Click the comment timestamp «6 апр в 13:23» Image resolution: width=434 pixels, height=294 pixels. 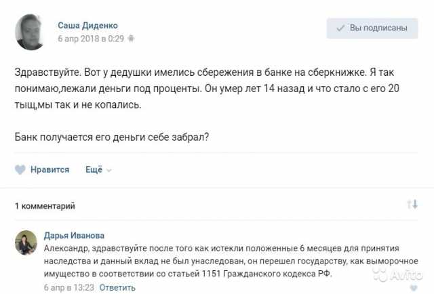pos(68,287)
